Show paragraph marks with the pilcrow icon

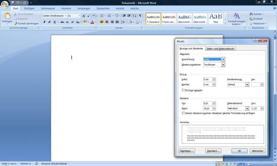[x=140, y=16]
